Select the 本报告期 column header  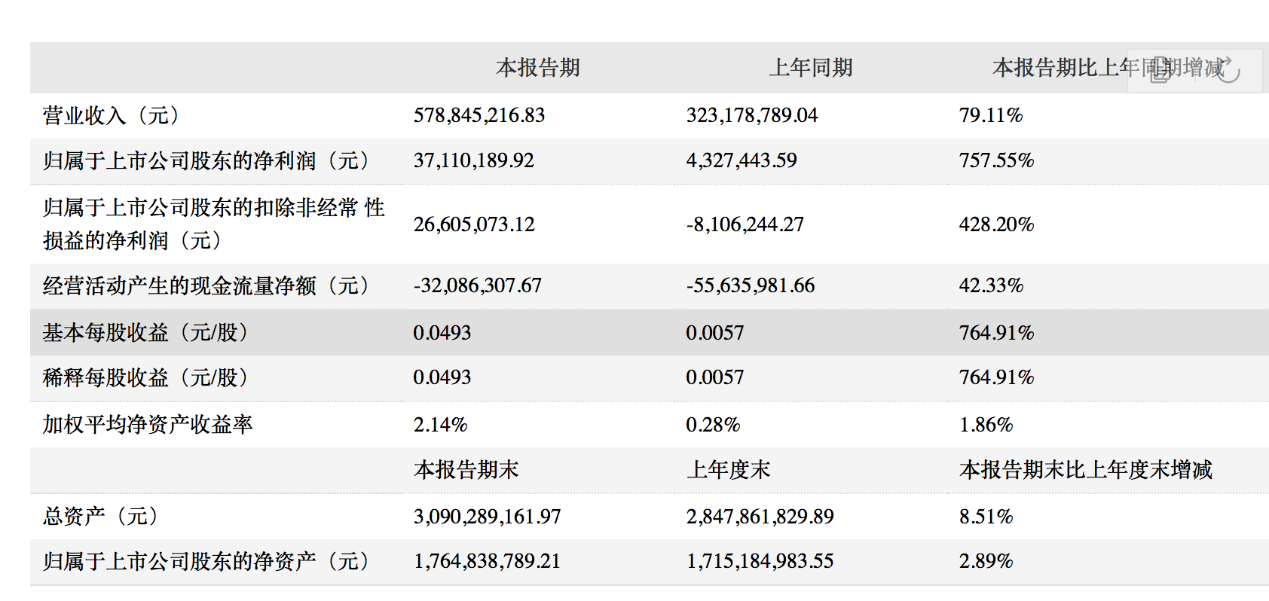point(538,68)
